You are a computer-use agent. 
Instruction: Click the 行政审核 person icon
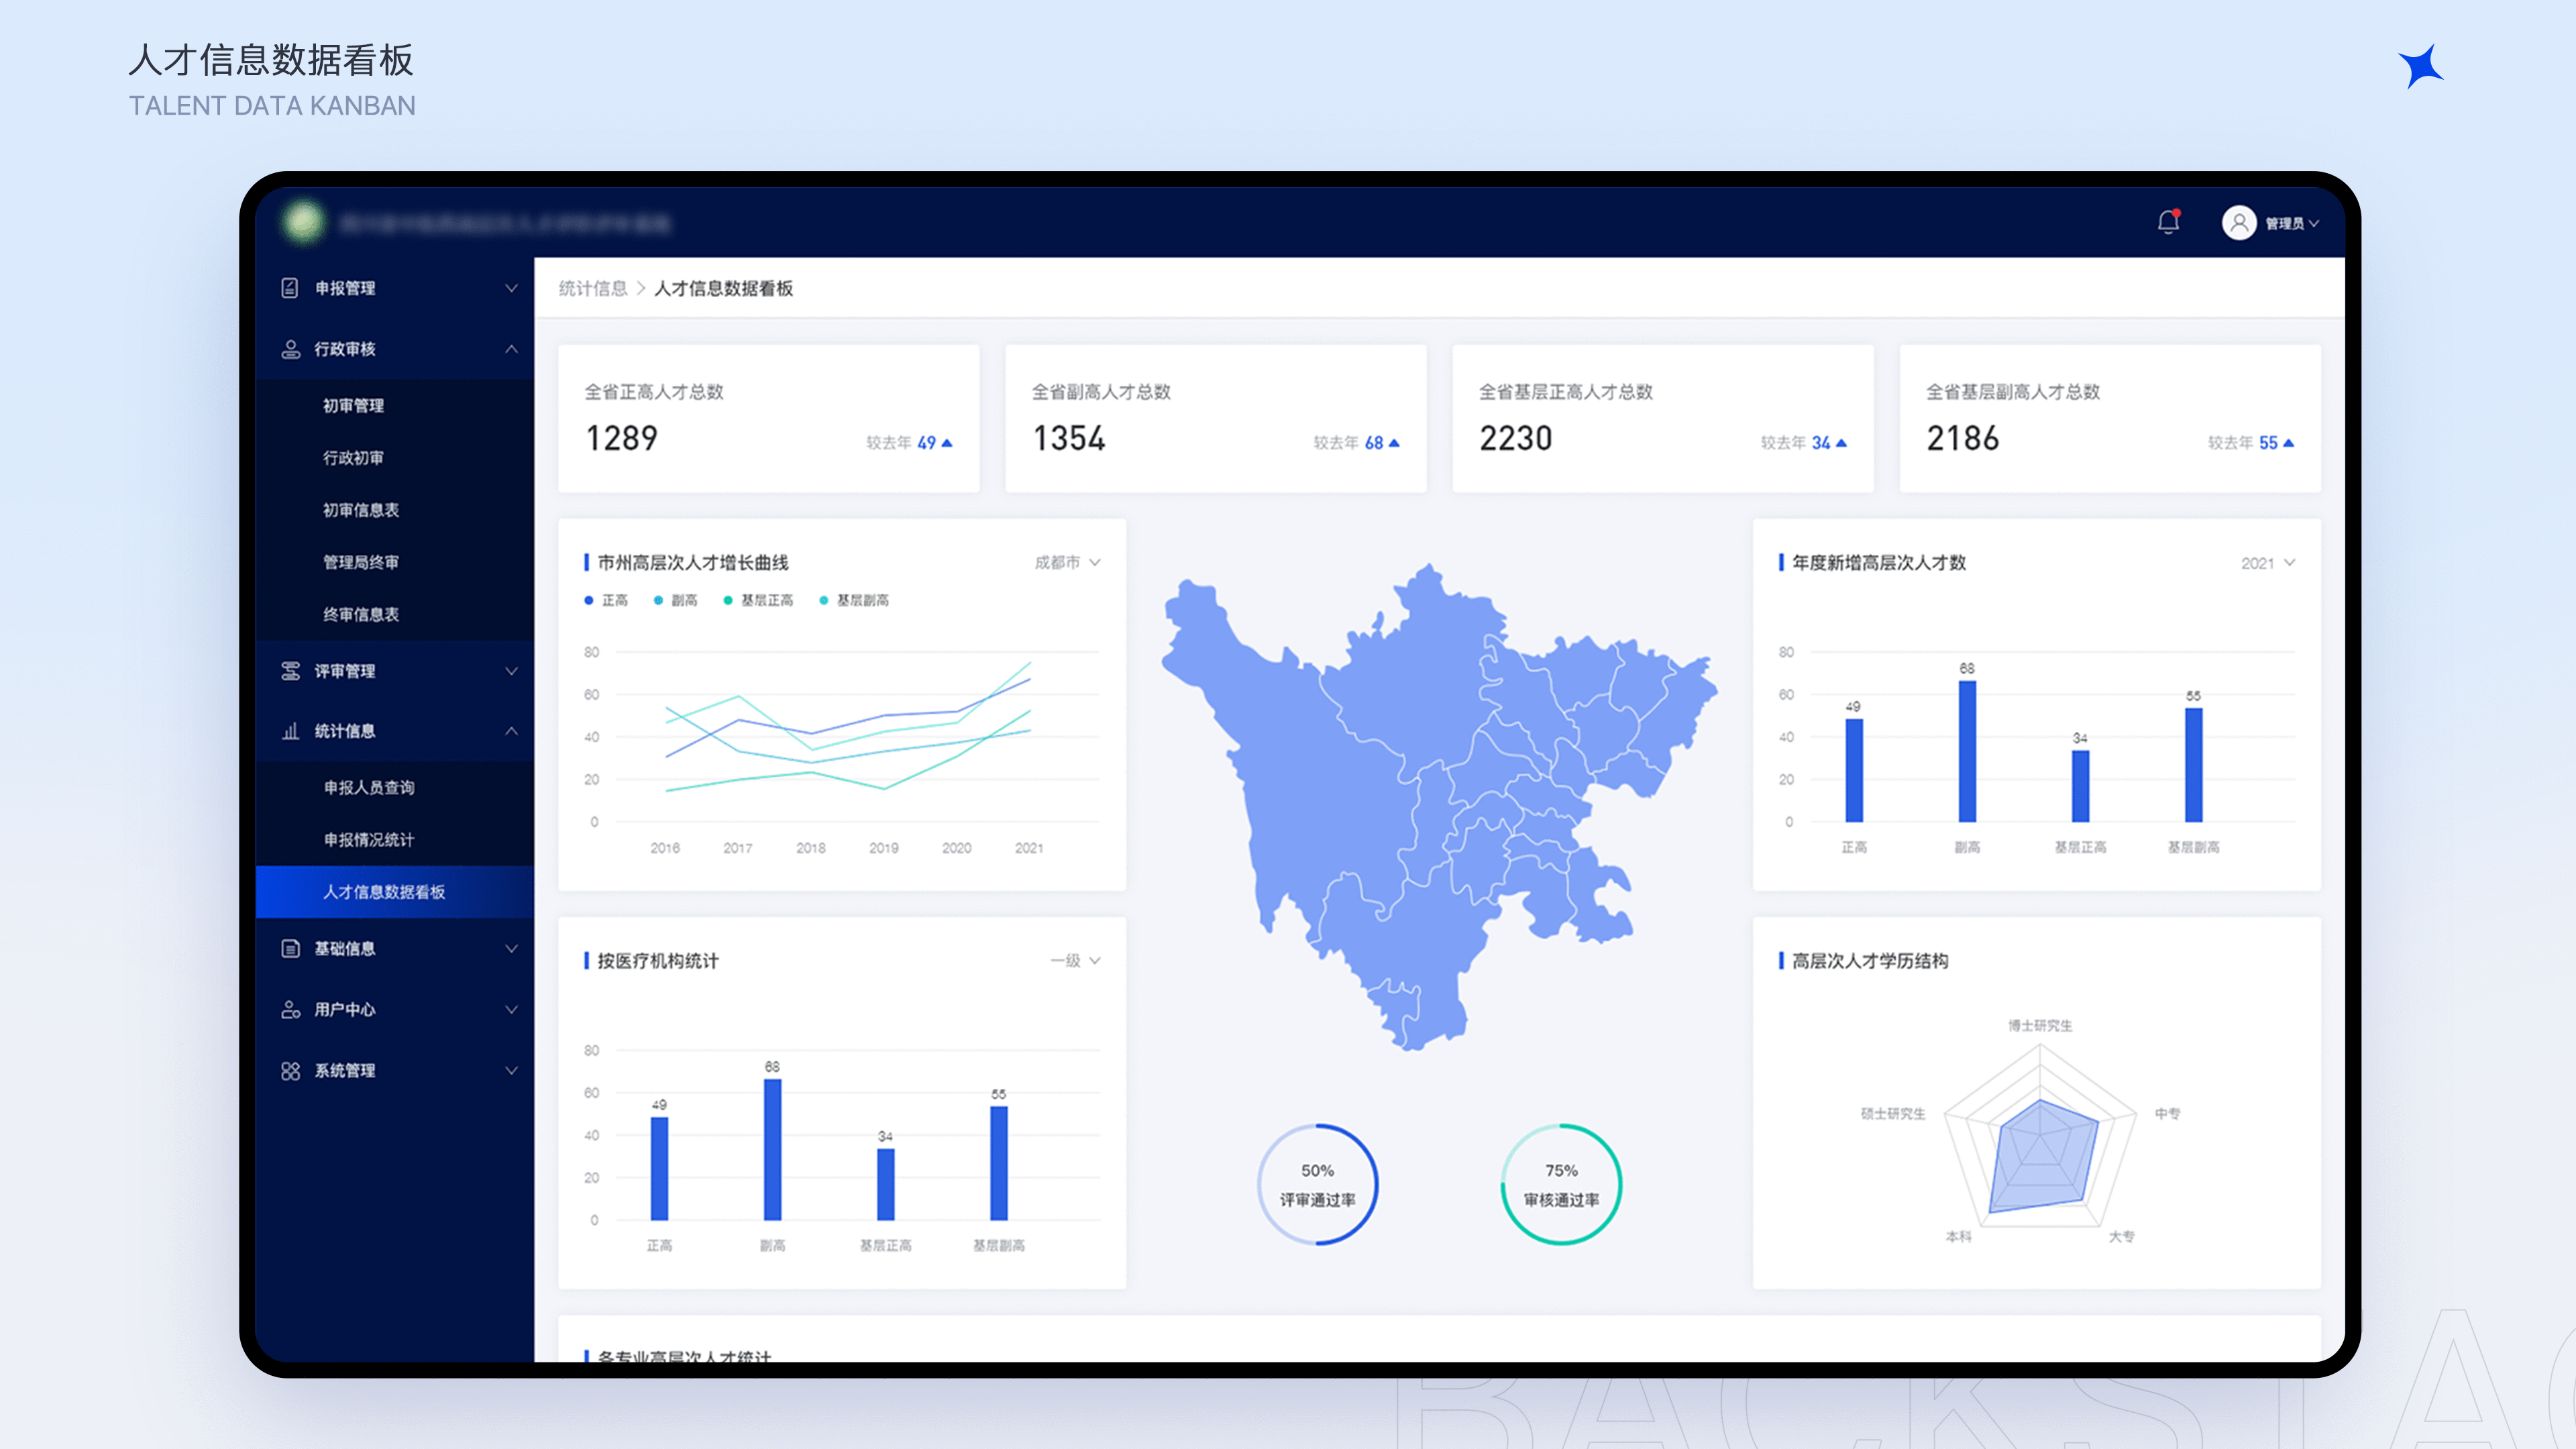tap(290, 349)
